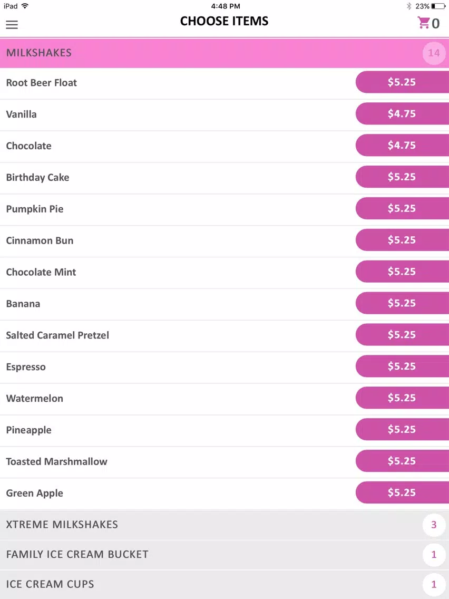Viewport: 449px width, 599px height.
Task: Tap the Chocolate $4.75 price button
Action: tap(402, 145)
